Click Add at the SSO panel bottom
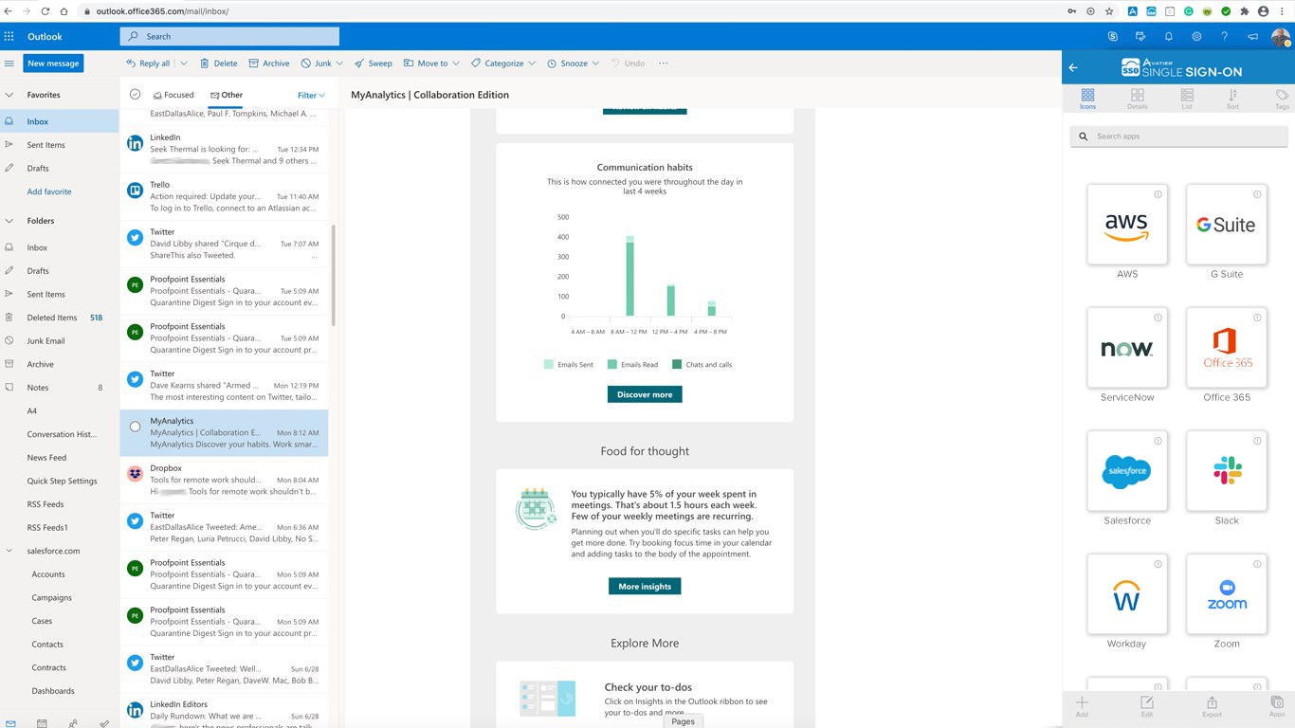This screenshot has height=728, width=1295. [x=1082, y=706]
